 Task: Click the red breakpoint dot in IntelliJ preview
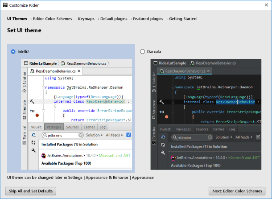click(x=37, y=115)
